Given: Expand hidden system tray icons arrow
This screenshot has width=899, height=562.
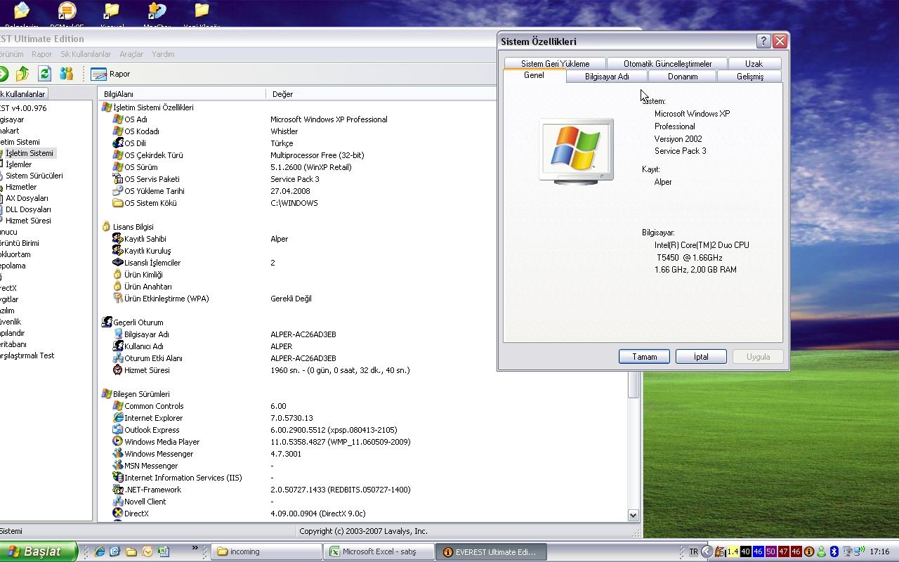Looking at the screenshot, I should tap(707, 551).
